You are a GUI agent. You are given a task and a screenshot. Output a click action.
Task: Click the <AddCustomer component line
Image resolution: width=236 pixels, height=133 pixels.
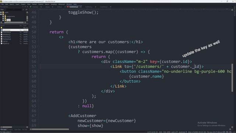point(82,116)
